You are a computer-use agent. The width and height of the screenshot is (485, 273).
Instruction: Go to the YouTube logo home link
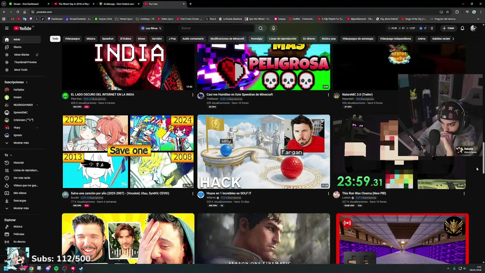[23, 28]
